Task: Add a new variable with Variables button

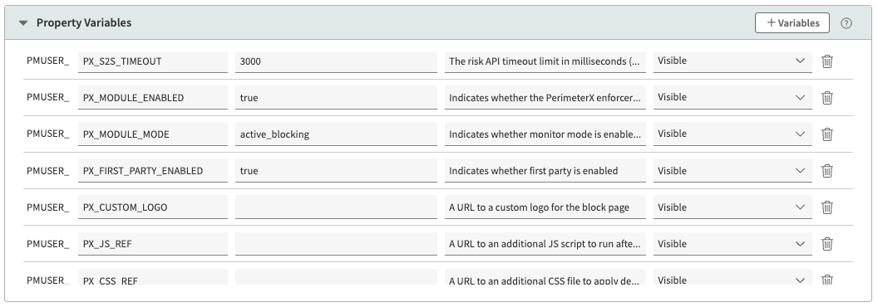Action: [x=792, y=23]
